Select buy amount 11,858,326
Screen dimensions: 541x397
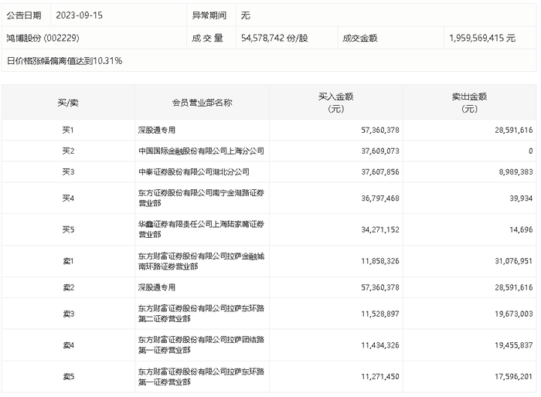point(380,261)
